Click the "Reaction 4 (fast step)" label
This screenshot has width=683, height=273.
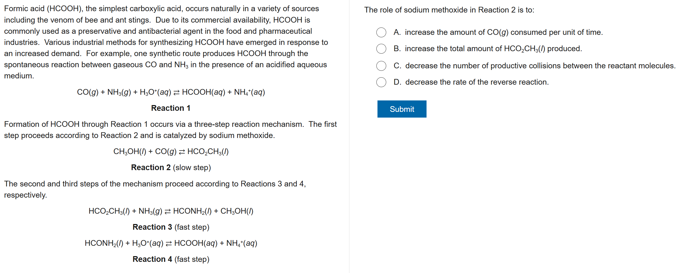pos(171,259)
